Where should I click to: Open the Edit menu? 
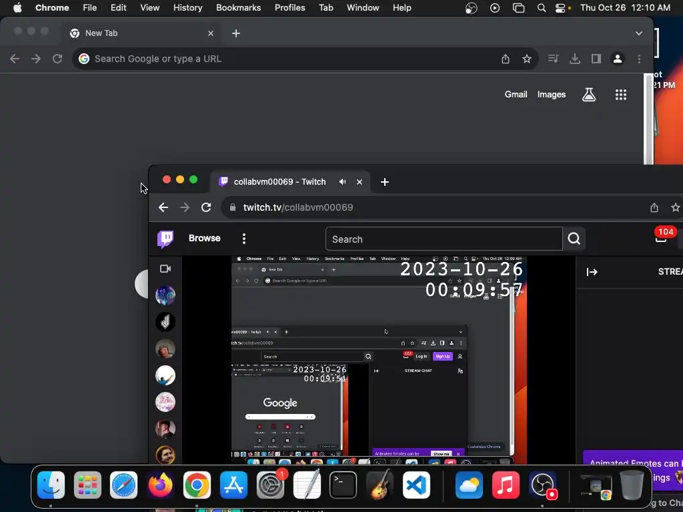point(118,8)
